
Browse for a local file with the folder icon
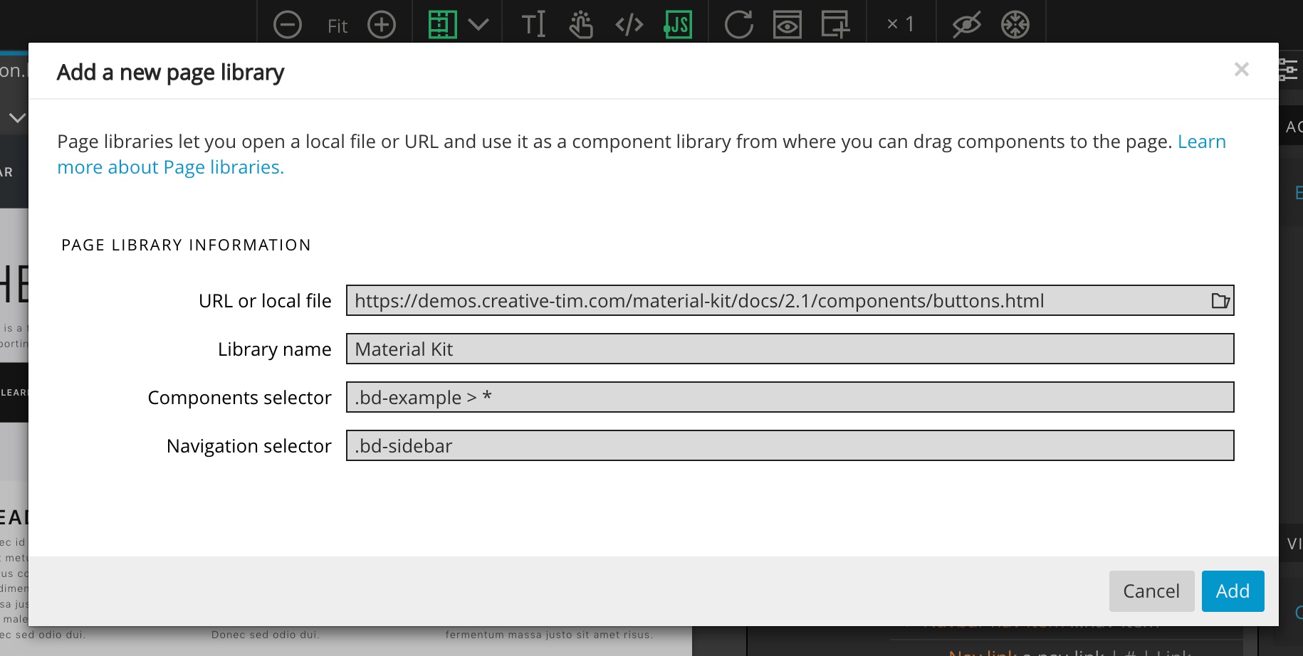1220,301
